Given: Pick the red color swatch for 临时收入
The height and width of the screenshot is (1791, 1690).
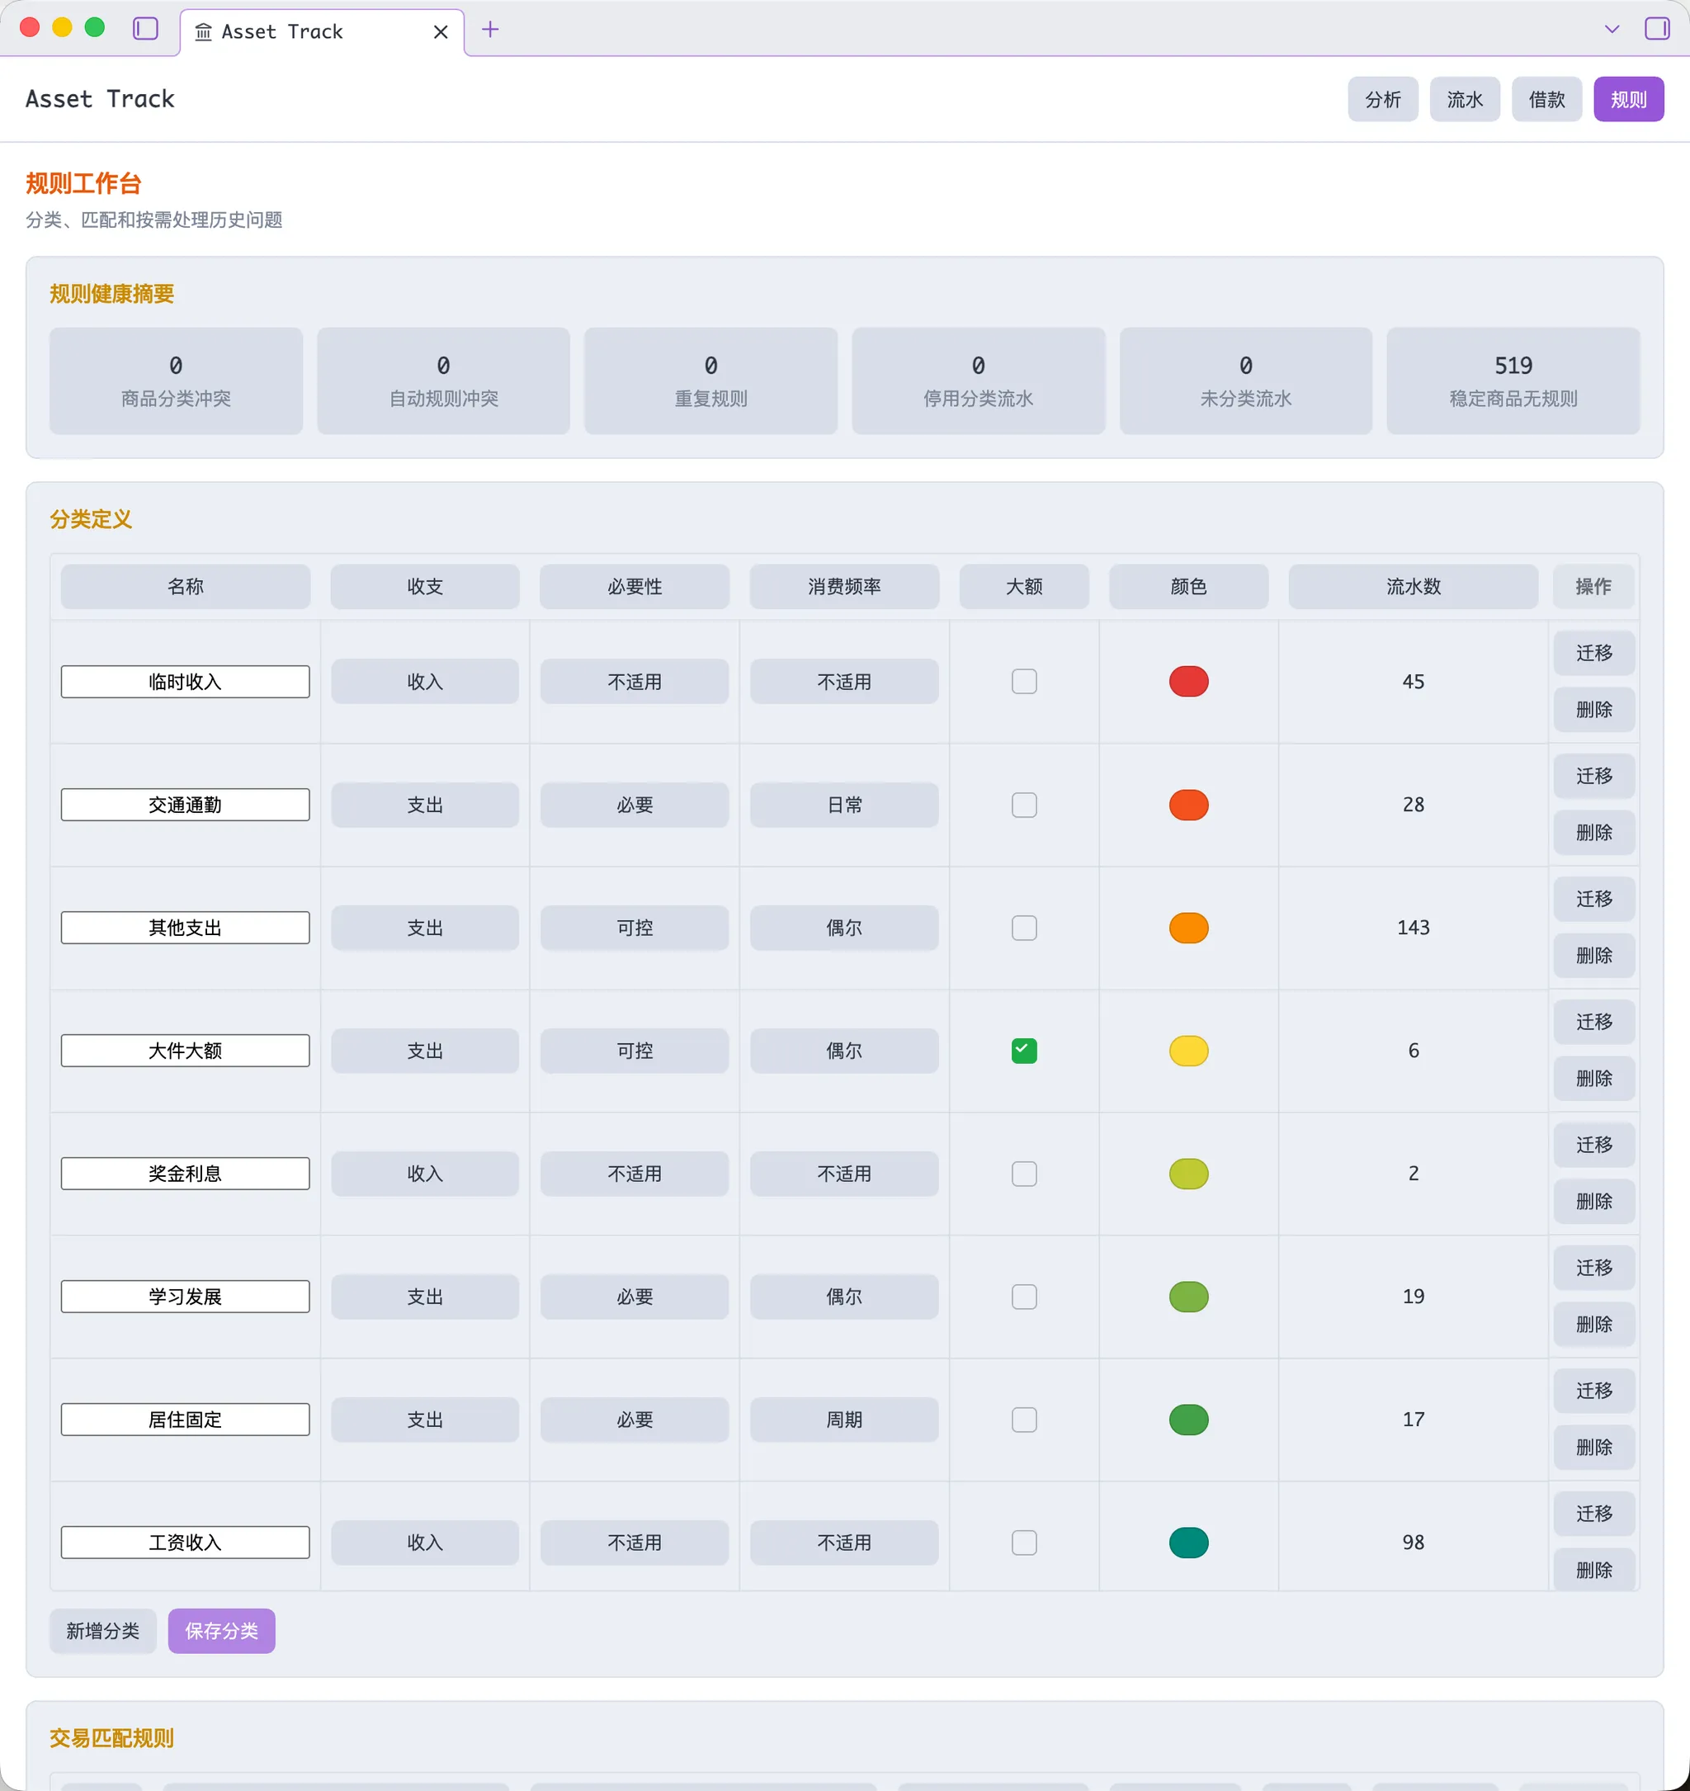Looking at the screenshot, I should (x=1188, y=681).
